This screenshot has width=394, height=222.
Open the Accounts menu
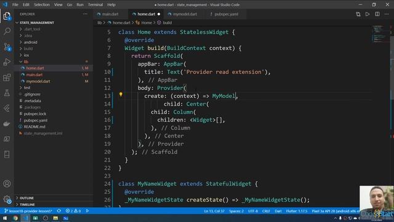(x=7, y=184)
